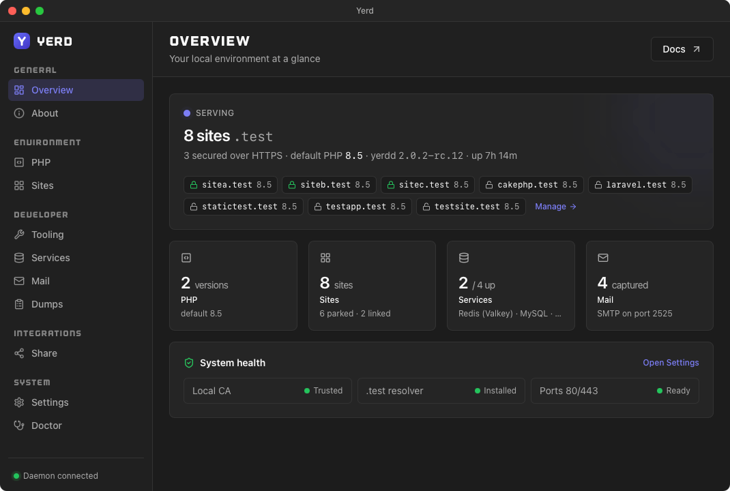Click the System health shield icon
The height and width of the screenshot is (491, 730).
click(189, 363)
